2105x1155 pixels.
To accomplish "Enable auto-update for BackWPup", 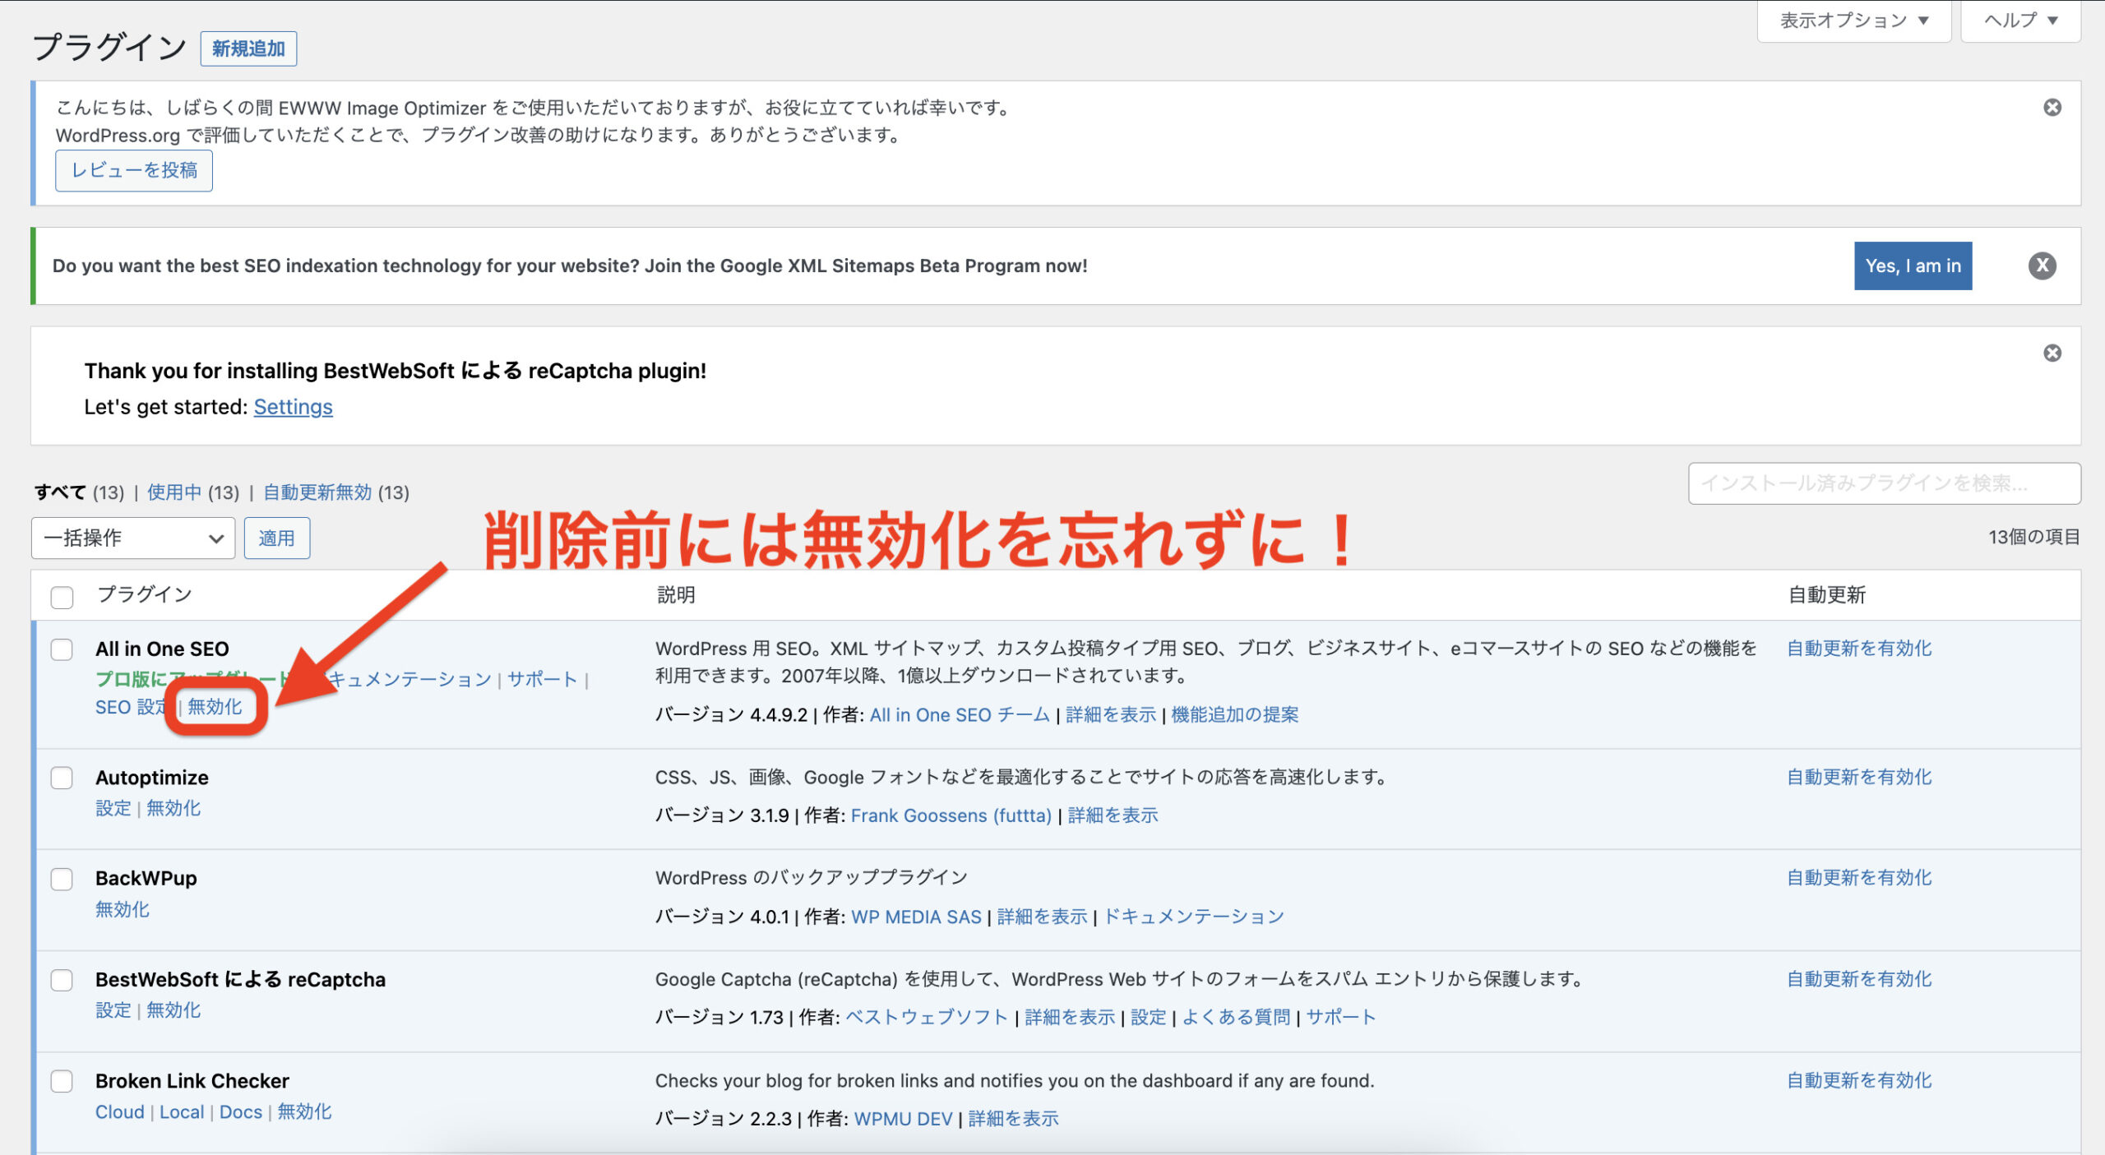I will click(1859, 878).
